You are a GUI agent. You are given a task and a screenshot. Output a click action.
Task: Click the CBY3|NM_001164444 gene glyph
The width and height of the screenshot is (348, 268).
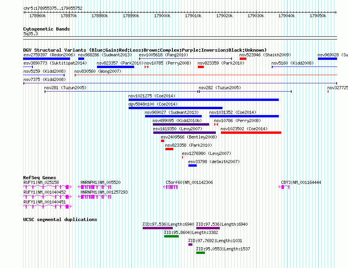284,187
